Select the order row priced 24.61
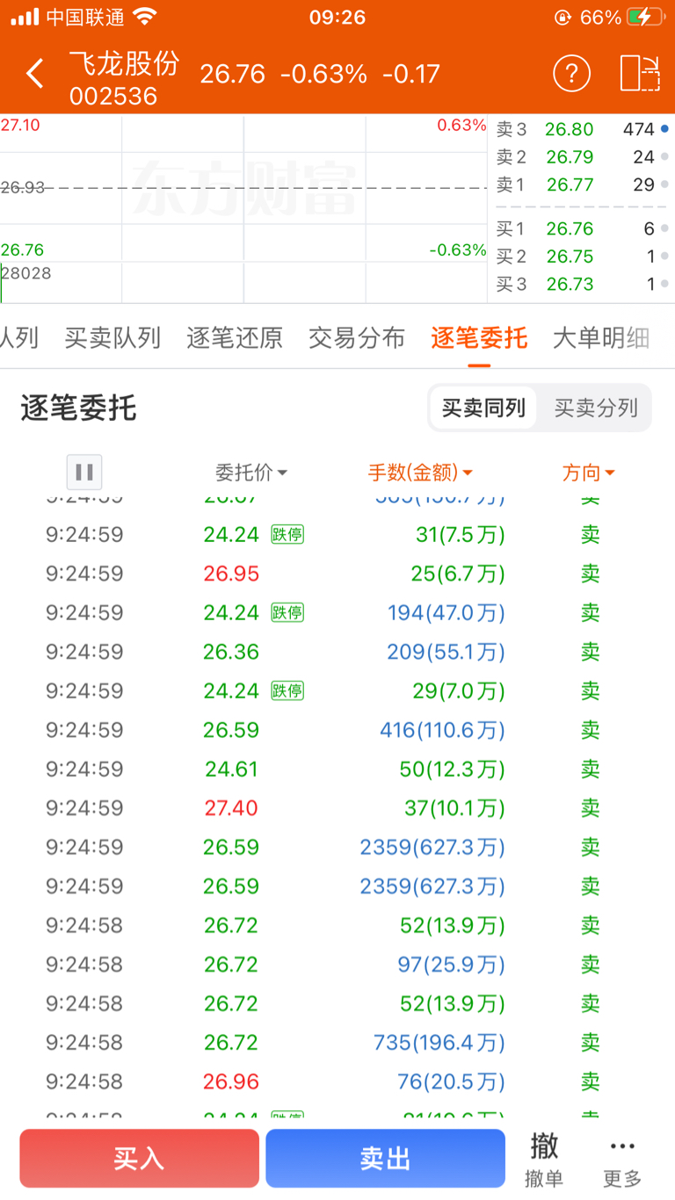 click(337, 769)
